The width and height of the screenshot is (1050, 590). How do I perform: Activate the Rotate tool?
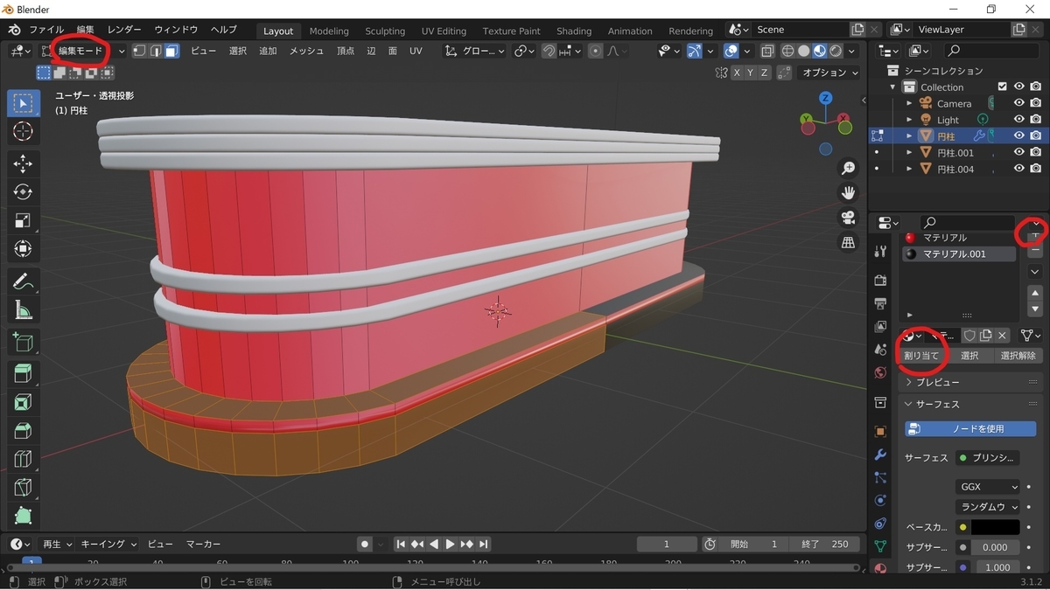pyautogui.click(x=23, y=191)
